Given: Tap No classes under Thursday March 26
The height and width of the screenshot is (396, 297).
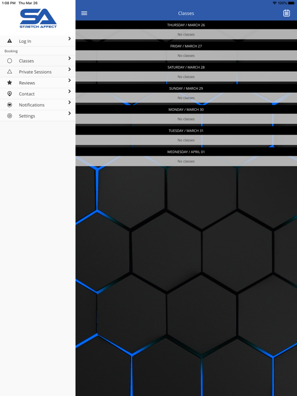Looking at the screenshot, I should (x=186, y=35).
